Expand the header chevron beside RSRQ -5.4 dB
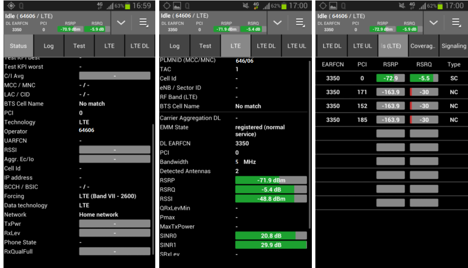 point(277,23)
